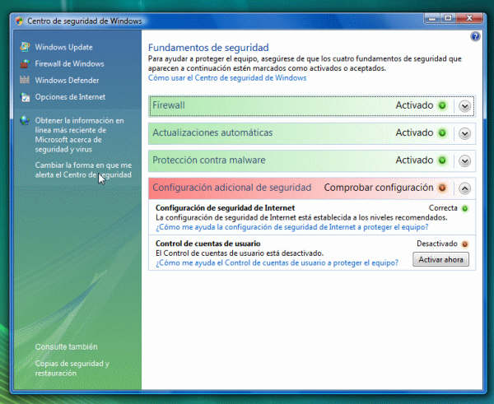Open Obtener la información en línea link
This screenshot has height=404, width=494.
tap(79, 135)
